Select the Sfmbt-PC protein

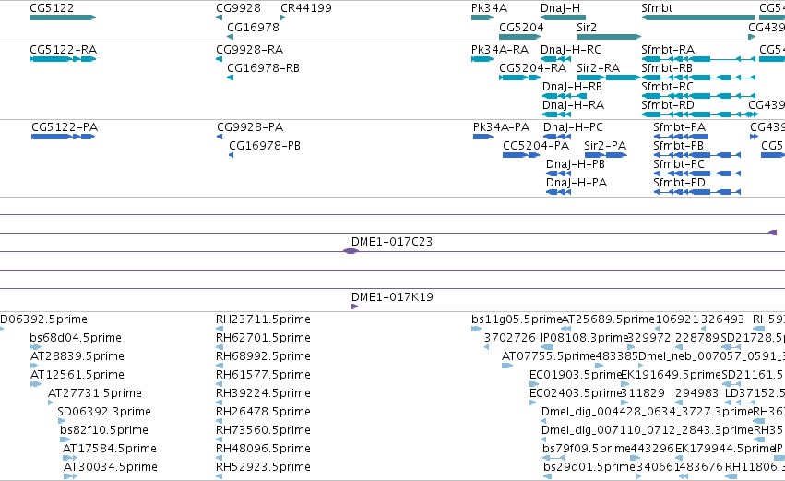696,174
